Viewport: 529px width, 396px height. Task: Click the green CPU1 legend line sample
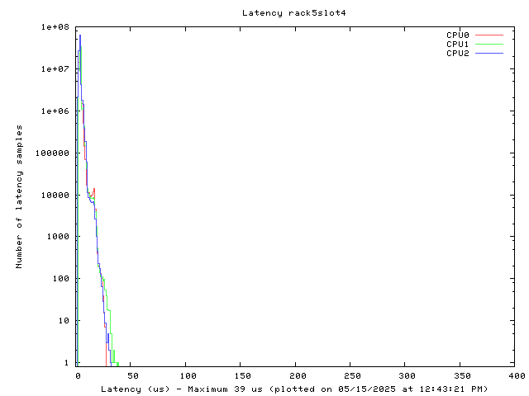pos(489,44)
